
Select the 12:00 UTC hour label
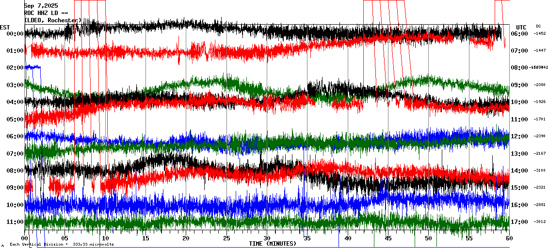[x=519, y=136]
